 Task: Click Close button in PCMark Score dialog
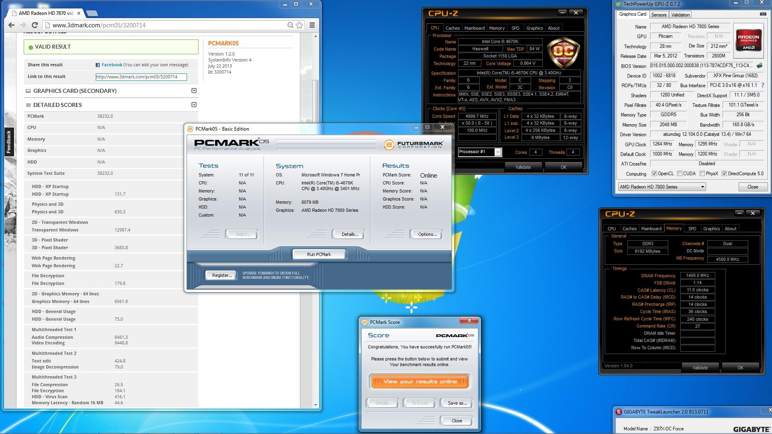pyautogui.click(x=457, y=421)
